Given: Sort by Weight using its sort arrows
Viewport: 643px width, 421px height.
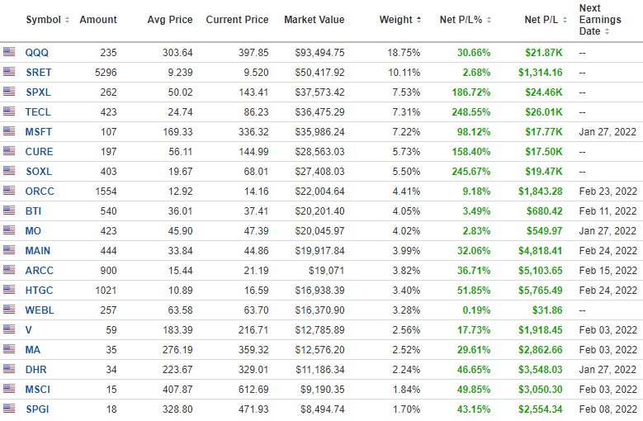Looking at the screenshot, I should (x=418, y=20).
